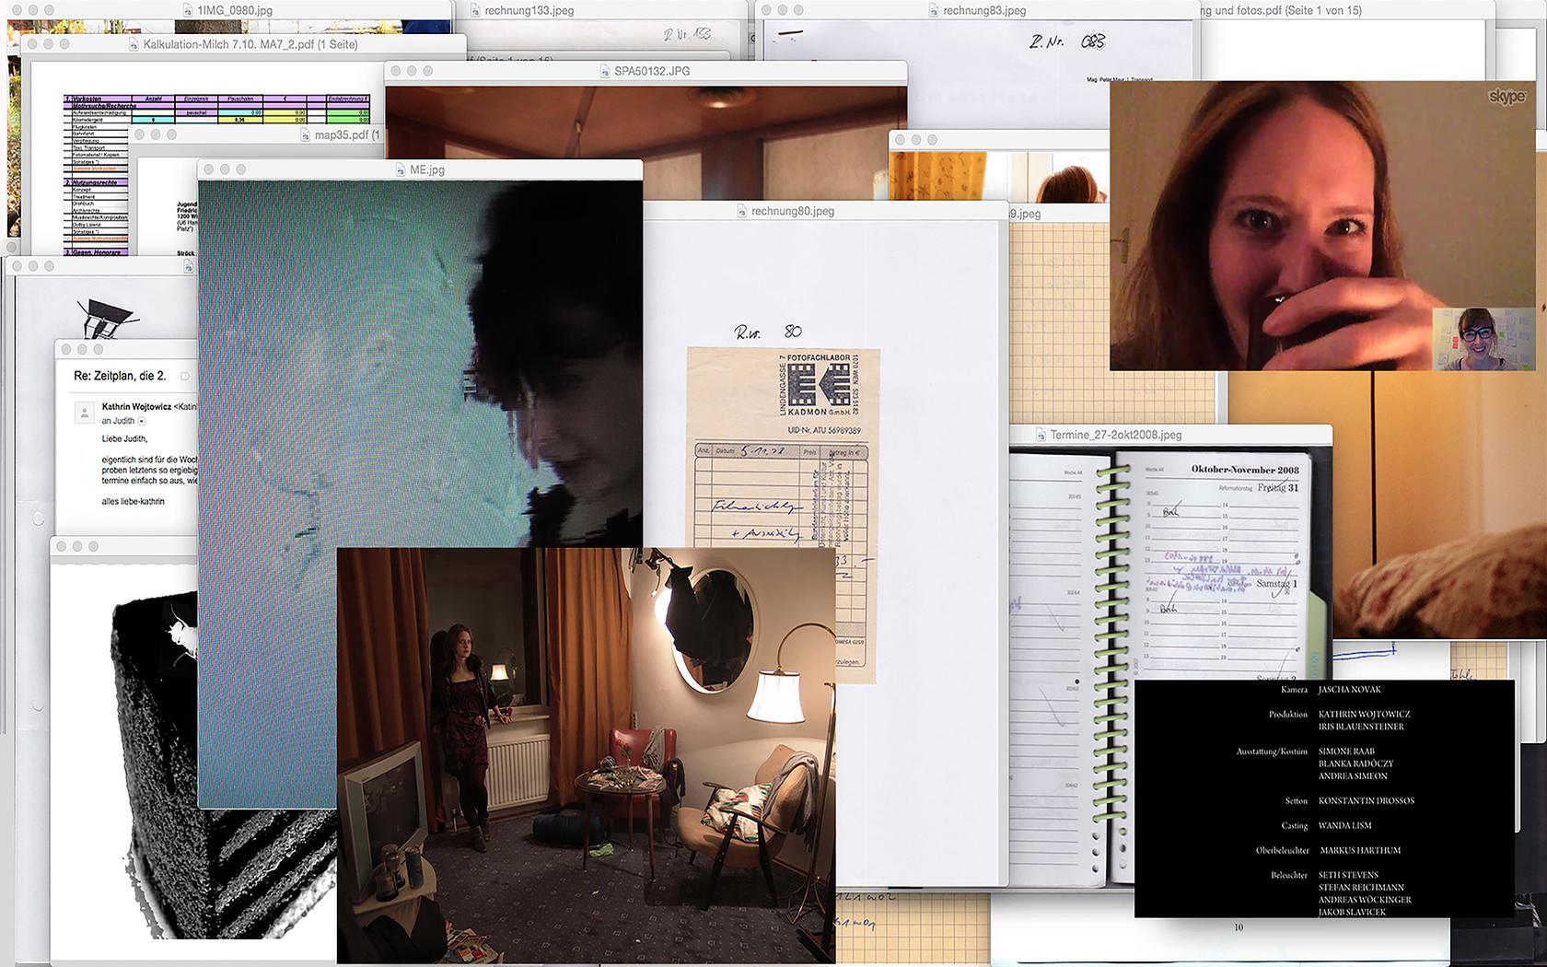The image size is (1547, 967).
Task: Click the file icon beside the ME.jpg title
Action: pyautogui.click(x=401, y=169)
